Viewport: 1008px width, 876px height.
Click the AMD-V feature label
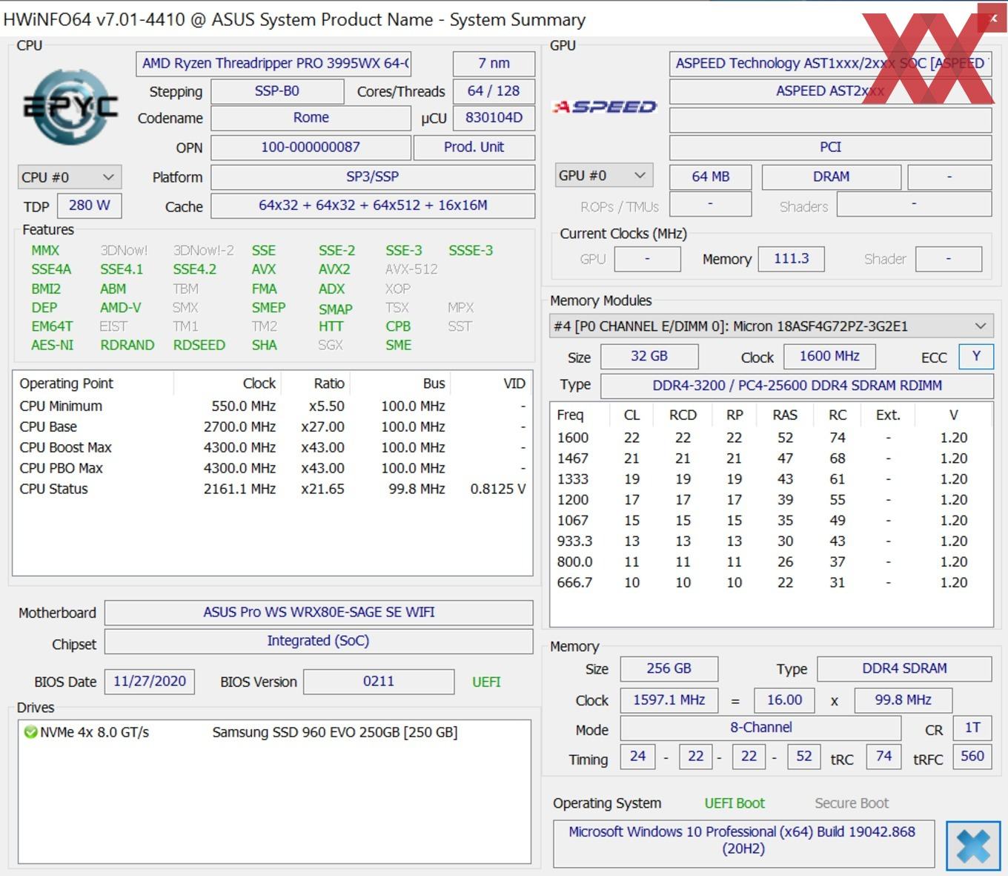120,307
